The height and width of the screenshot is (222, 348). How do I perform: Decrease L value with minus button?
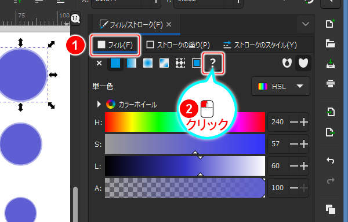294,166
